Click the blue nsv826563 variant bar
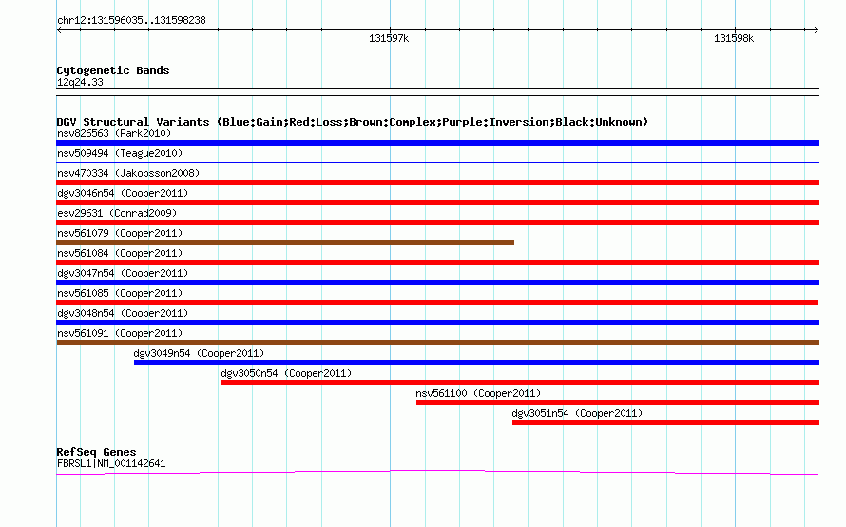The height and width of the screenshot is (527, 846). click(437, 143)
